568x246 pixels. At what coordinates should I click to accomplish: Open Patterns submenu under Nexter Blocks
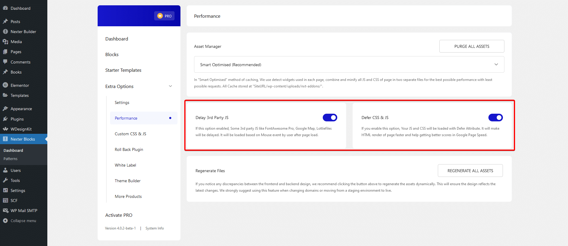pyautogui.click(x=10, y=159)
